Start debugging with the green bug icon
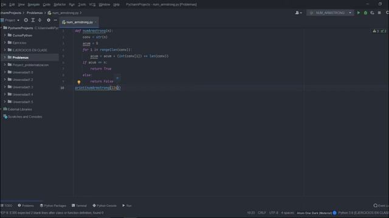This screenshot has height=218, width=389. 365,13
